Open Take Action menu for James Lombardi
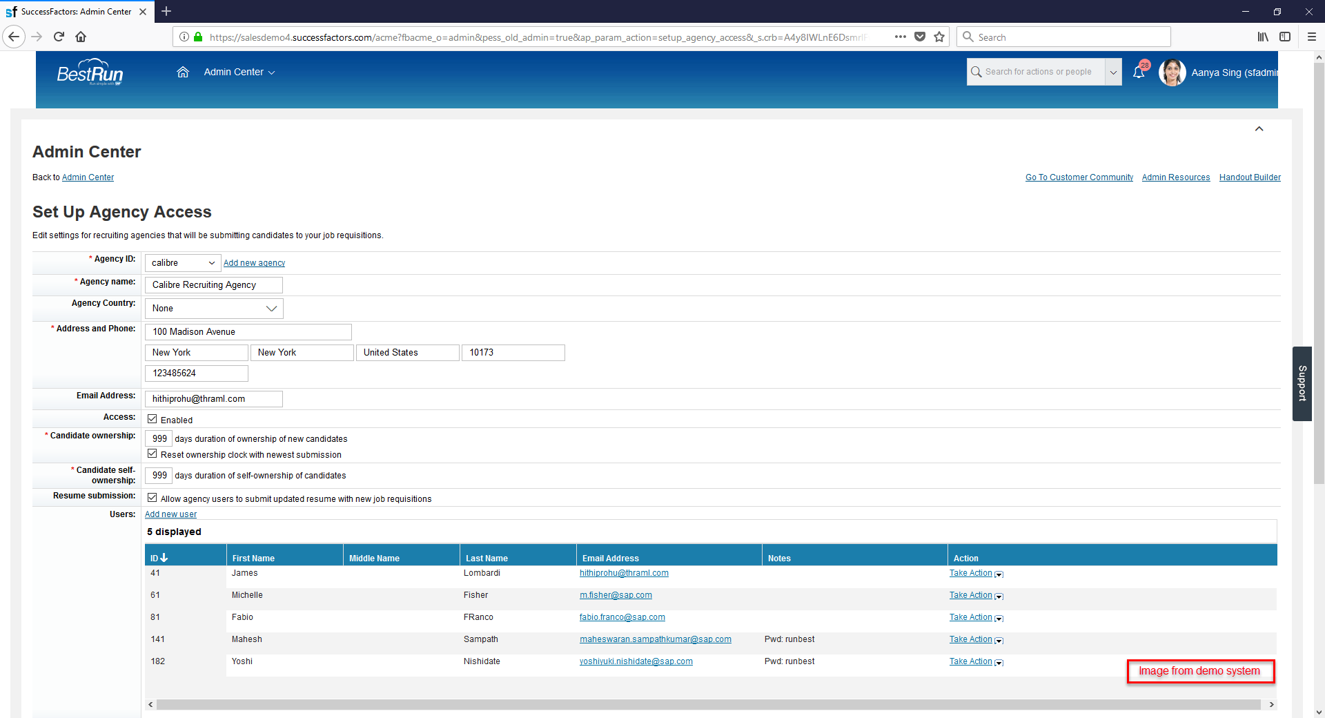Image resolution: width=1325 pixels, height=718 pixels. 976,573
